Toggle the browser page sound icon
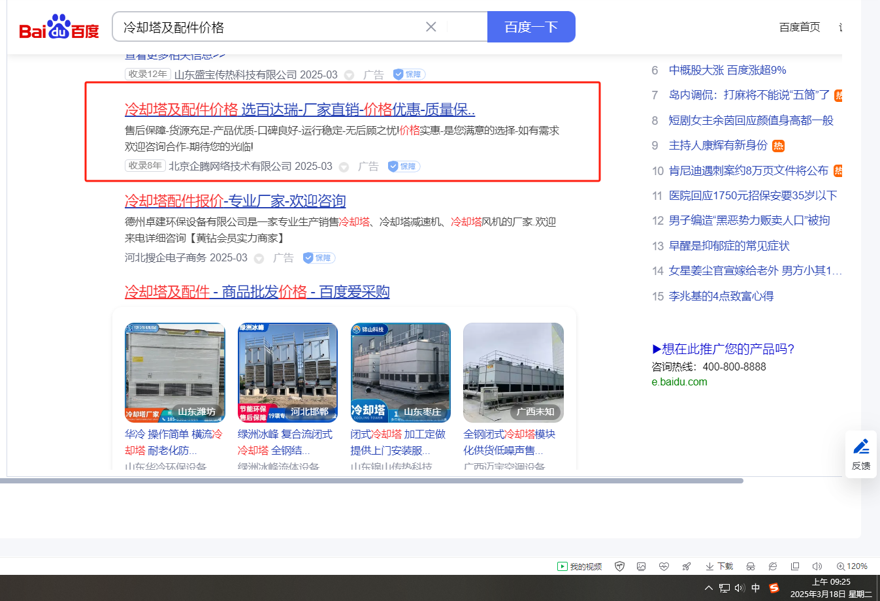Screen dimensions: 880x601 (817, 566)
